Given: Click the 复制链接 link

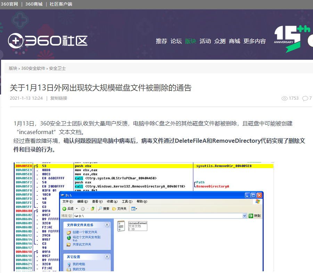Looking at the screenshot, I should [59, 98].
